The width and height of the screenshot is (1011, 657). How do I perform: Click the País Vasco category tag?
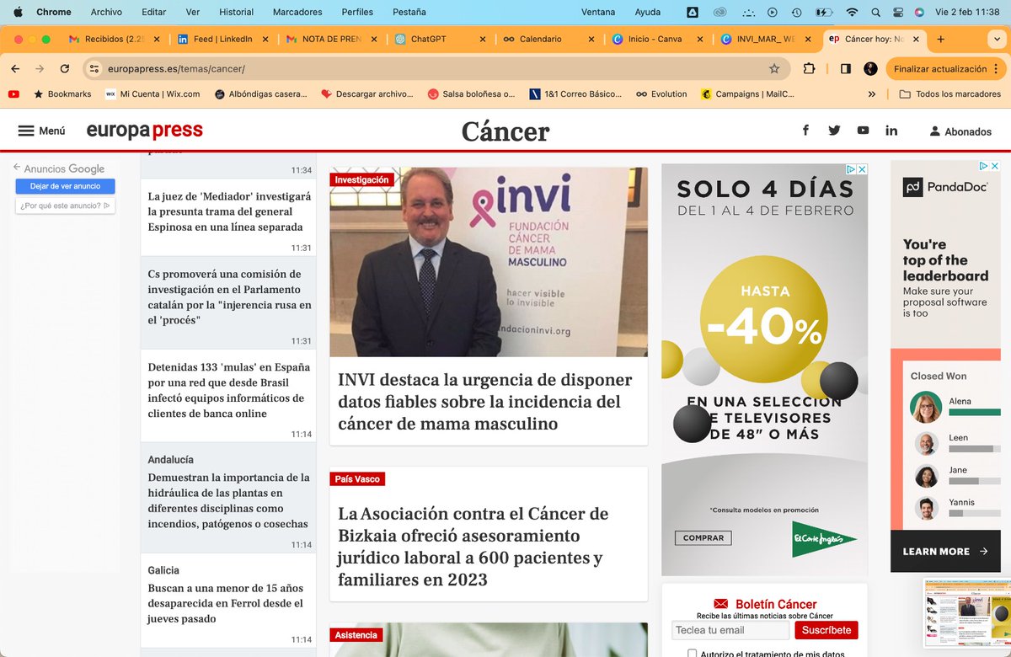tap(357, 479)
